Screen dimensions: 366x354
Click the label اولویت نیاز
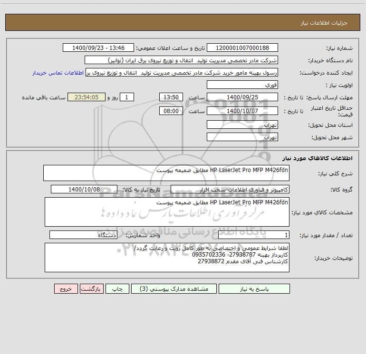tap(339, 86)
